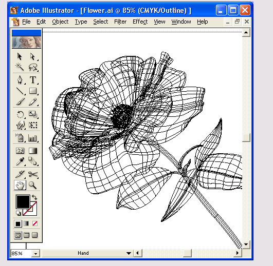Select the Column Graph tool
Screen dimensions: 273x266
[x=33, y=138]
